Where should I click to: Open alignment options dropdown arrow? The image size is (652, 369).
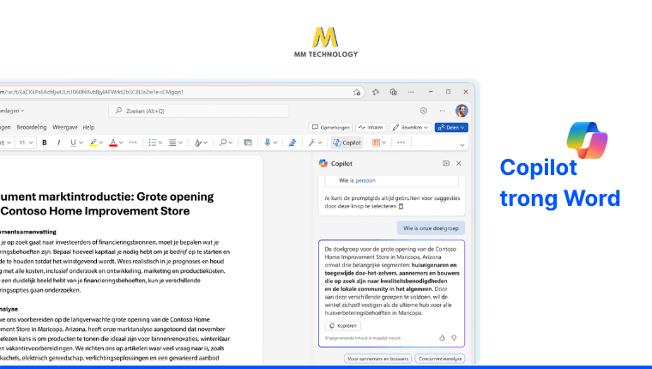coord(180,142)
